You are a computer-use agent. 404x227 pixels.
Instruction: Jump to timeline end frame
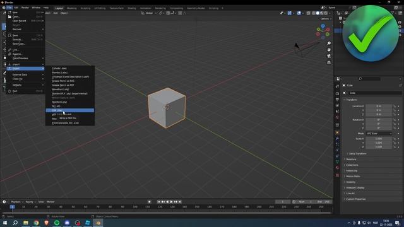coord(180,202)
